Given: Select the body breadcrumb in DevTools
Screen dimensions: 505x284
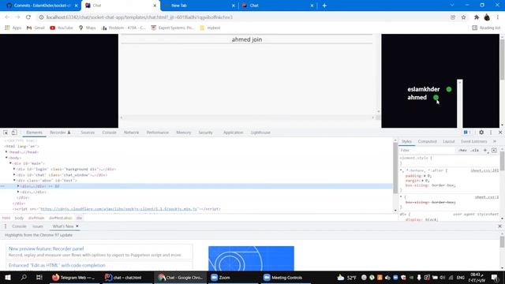Looking at the screenshot, I should point(19,218).
